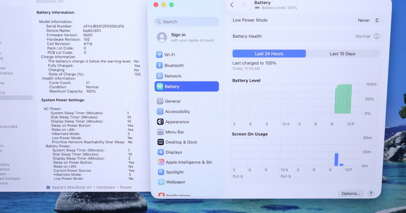Image resolution: width=406 pixels, height=213 pixels.
Task: Open Apple Intelligence & Siri icon
Action: pyautogui.click(x=161, y=162)
